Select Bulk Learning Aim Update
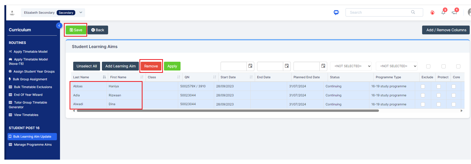The width and height of the screenshot is (471, 164). click(x=32, y=137)
